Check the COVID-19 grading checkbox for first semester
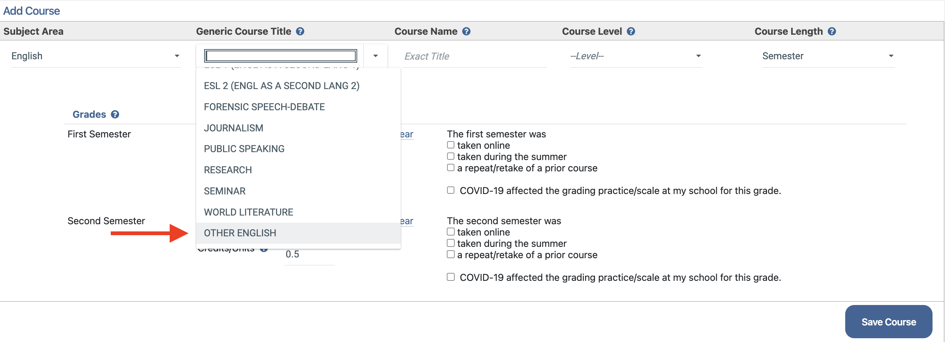945x342 pixels. click(x=450, y=190)
